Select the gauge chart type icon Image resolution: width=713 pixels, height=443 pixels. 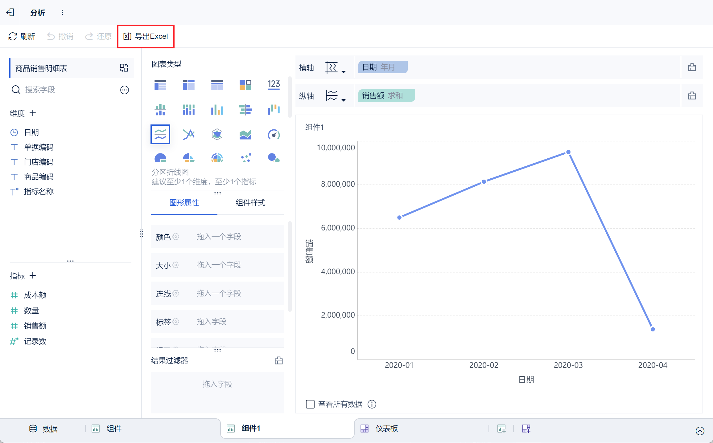274,135
